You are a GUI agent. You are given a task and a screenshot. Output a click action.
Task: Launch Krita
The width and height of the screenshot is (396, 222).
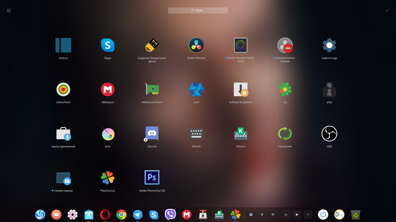click(x=108, y=134)
